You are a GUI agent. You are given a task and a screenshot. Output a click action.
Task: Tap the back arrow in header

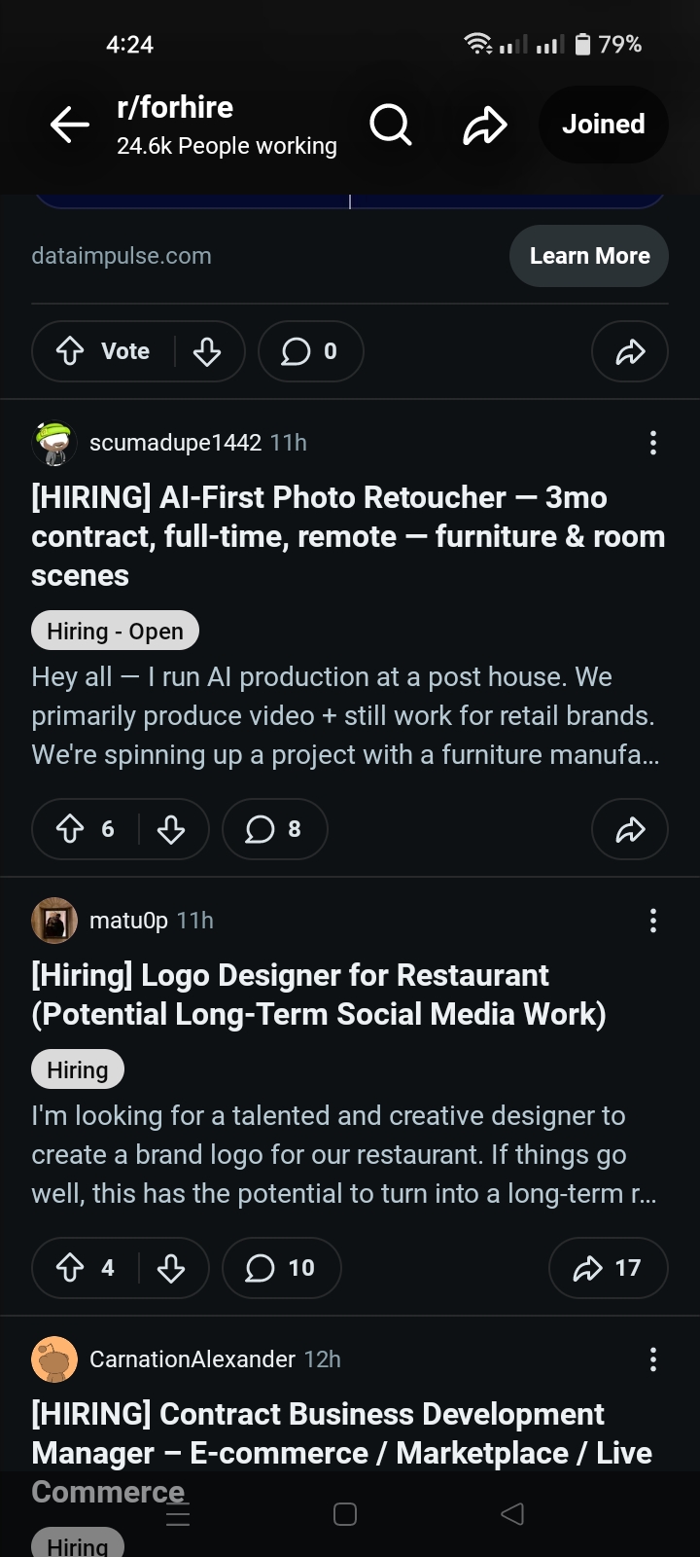(69, 125)
